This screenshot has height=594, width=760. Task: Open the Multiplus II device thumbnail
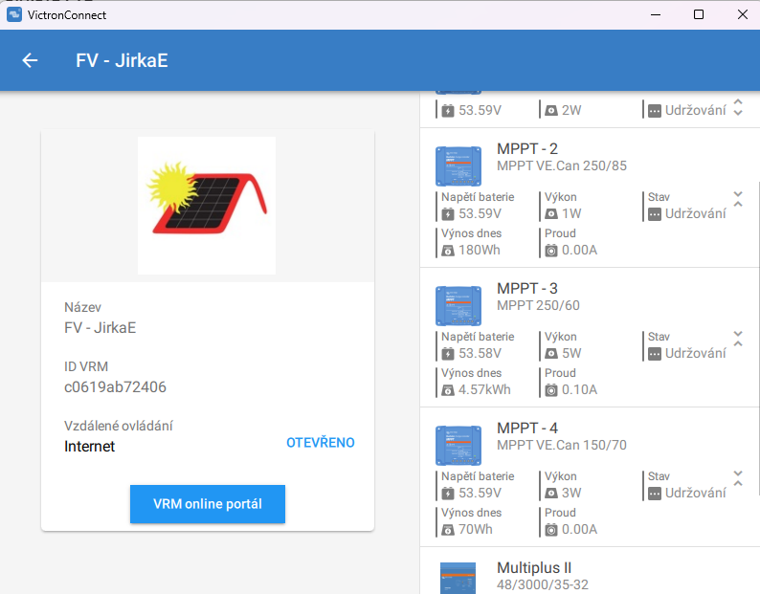(x=458, y=578)
